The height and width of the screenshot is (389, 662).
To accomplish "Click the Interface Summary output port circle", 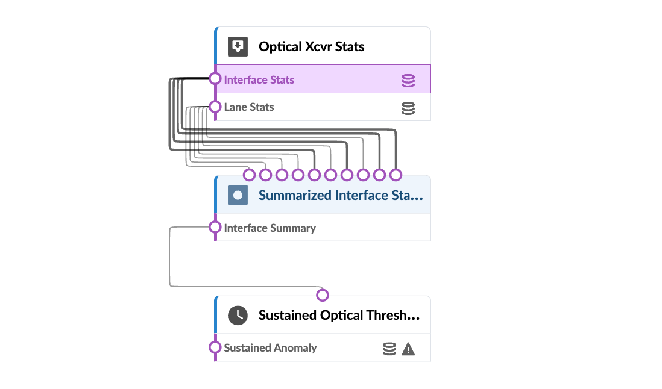I will tap(215, 227).
